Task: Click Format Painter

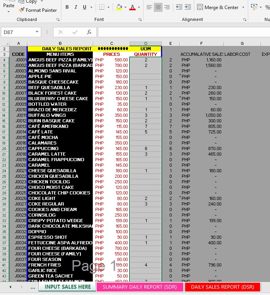Action: coord(38,10)
